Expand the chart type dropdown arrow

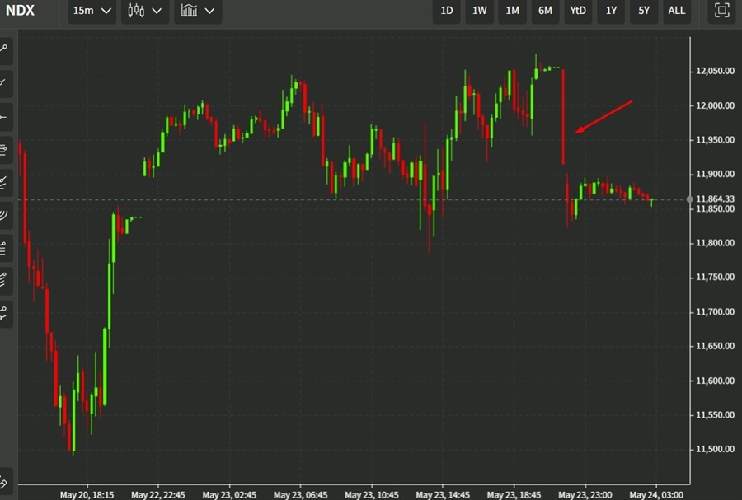pyautogui.click(x=158, y=12)
